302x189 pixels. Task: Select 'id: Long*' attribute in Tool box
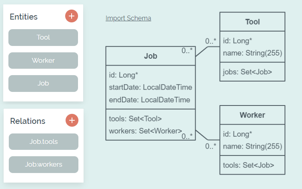tap(238, 41)
